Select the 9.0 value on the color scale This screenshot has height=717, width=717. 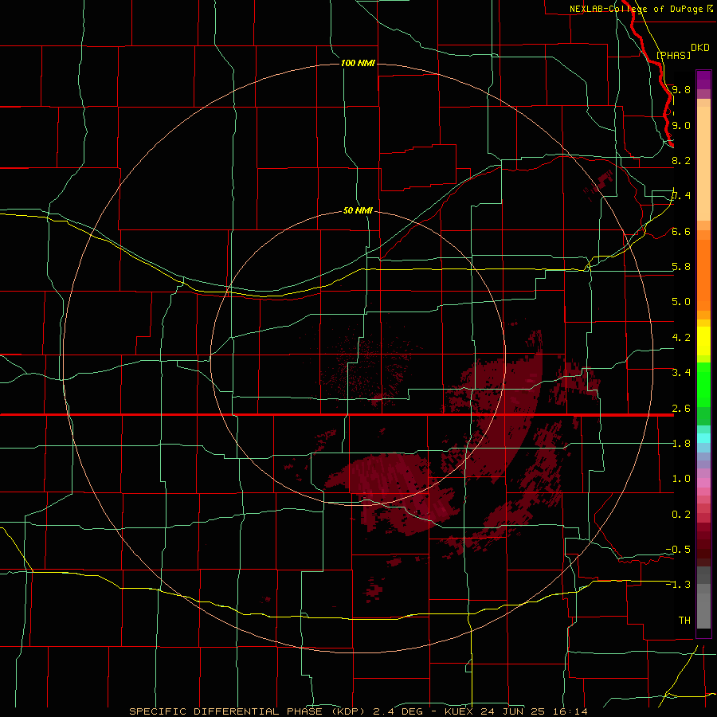[681, 126]
